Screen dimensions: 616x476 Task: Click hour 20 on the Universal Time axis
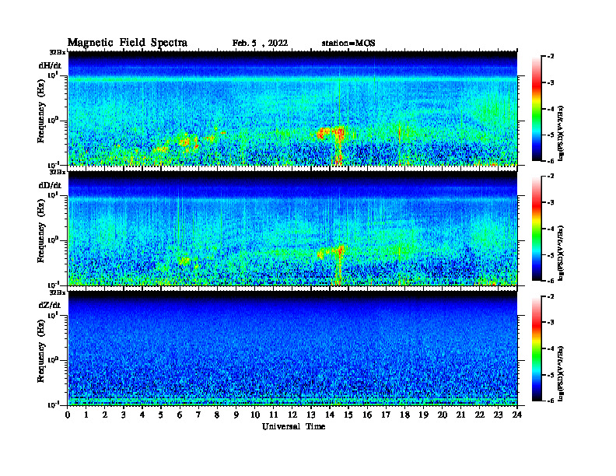443,415
